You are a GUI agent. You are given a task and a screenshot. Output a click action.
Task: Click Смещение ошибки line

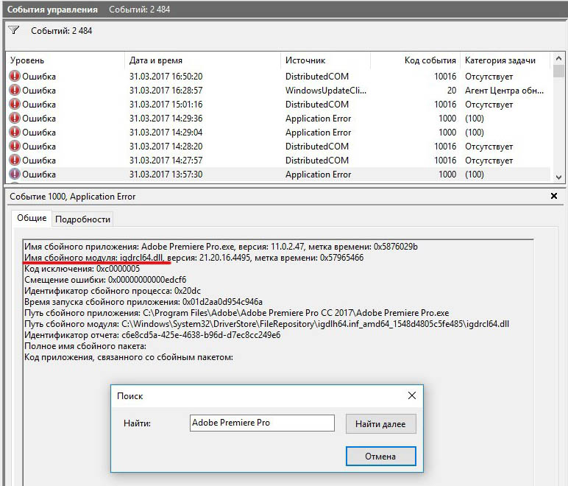(105, 280)
